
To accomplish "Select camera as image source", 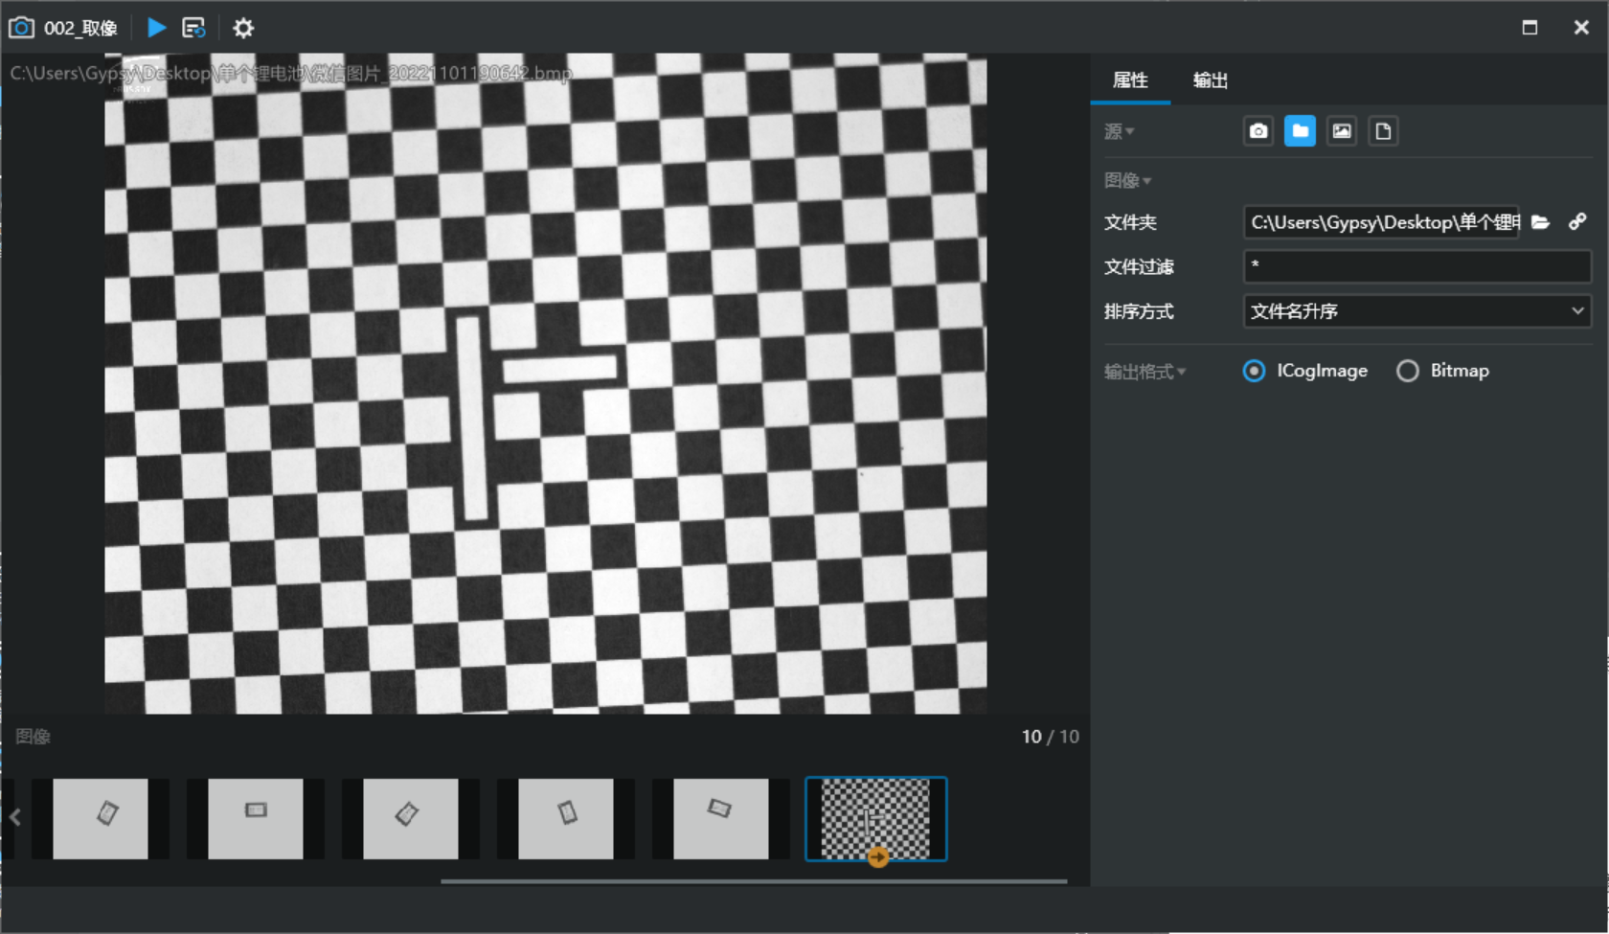I will point(1258,131).
